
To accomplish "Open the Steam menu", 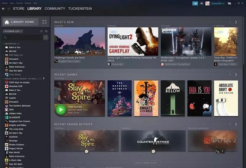I will click(5, 3).
